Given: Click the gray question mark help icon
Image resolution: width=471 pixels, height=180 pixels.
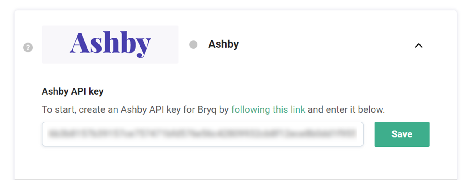Looking at the screenshot, I should (x=28, y=47).
